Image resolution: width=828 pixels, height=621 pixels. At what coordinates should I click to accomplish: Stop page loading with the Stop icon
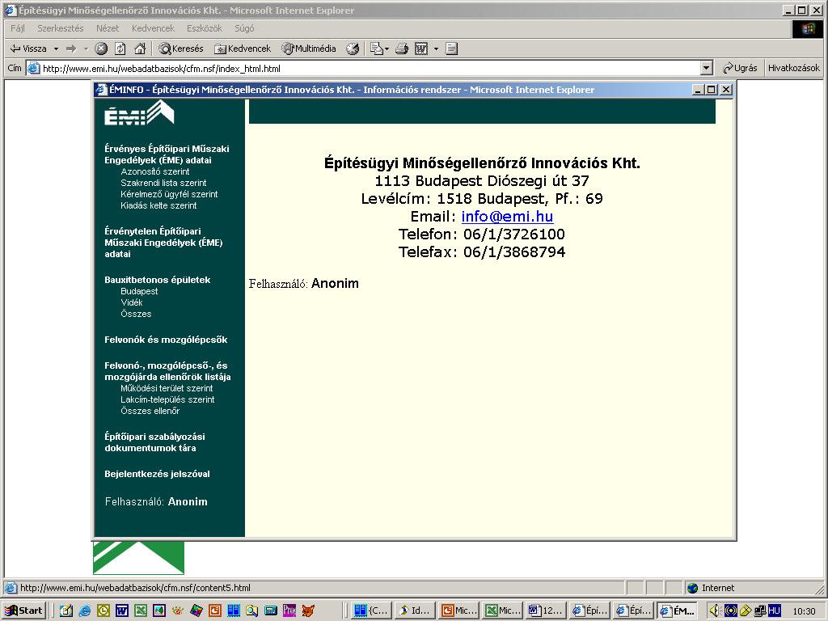[101, 49]
